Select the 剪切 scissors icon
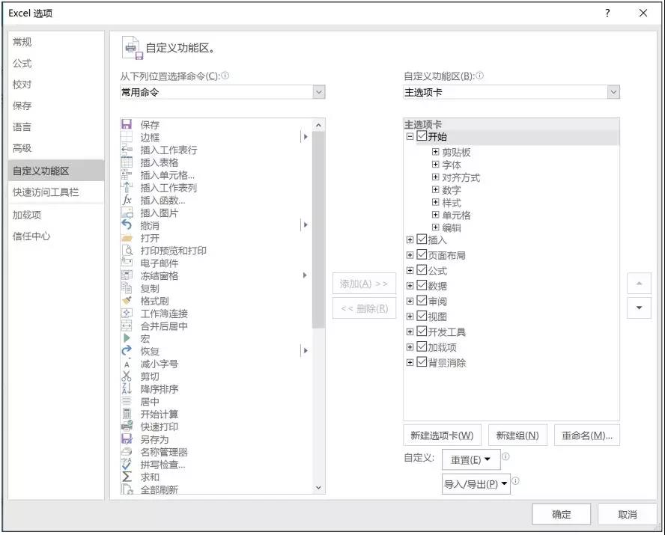 126,376
